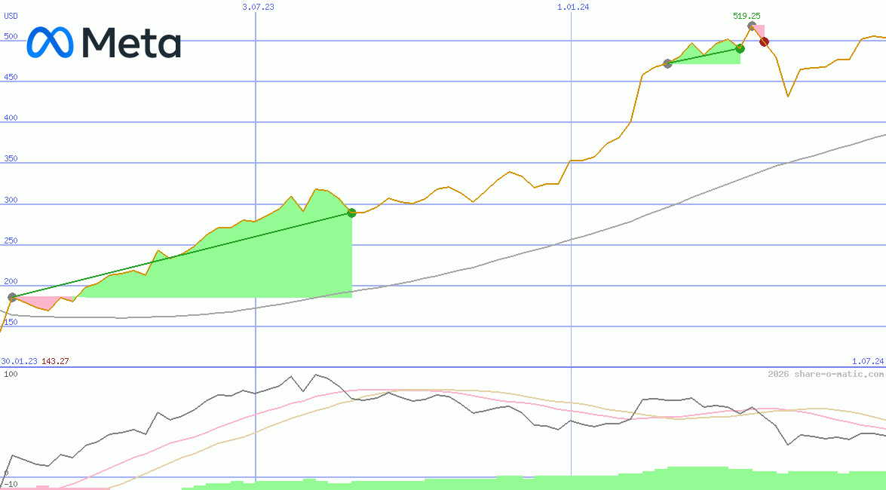The height and width of the screenshot is (490, 886).
Task: Click the red 143.27 price label
Action: 55,361
